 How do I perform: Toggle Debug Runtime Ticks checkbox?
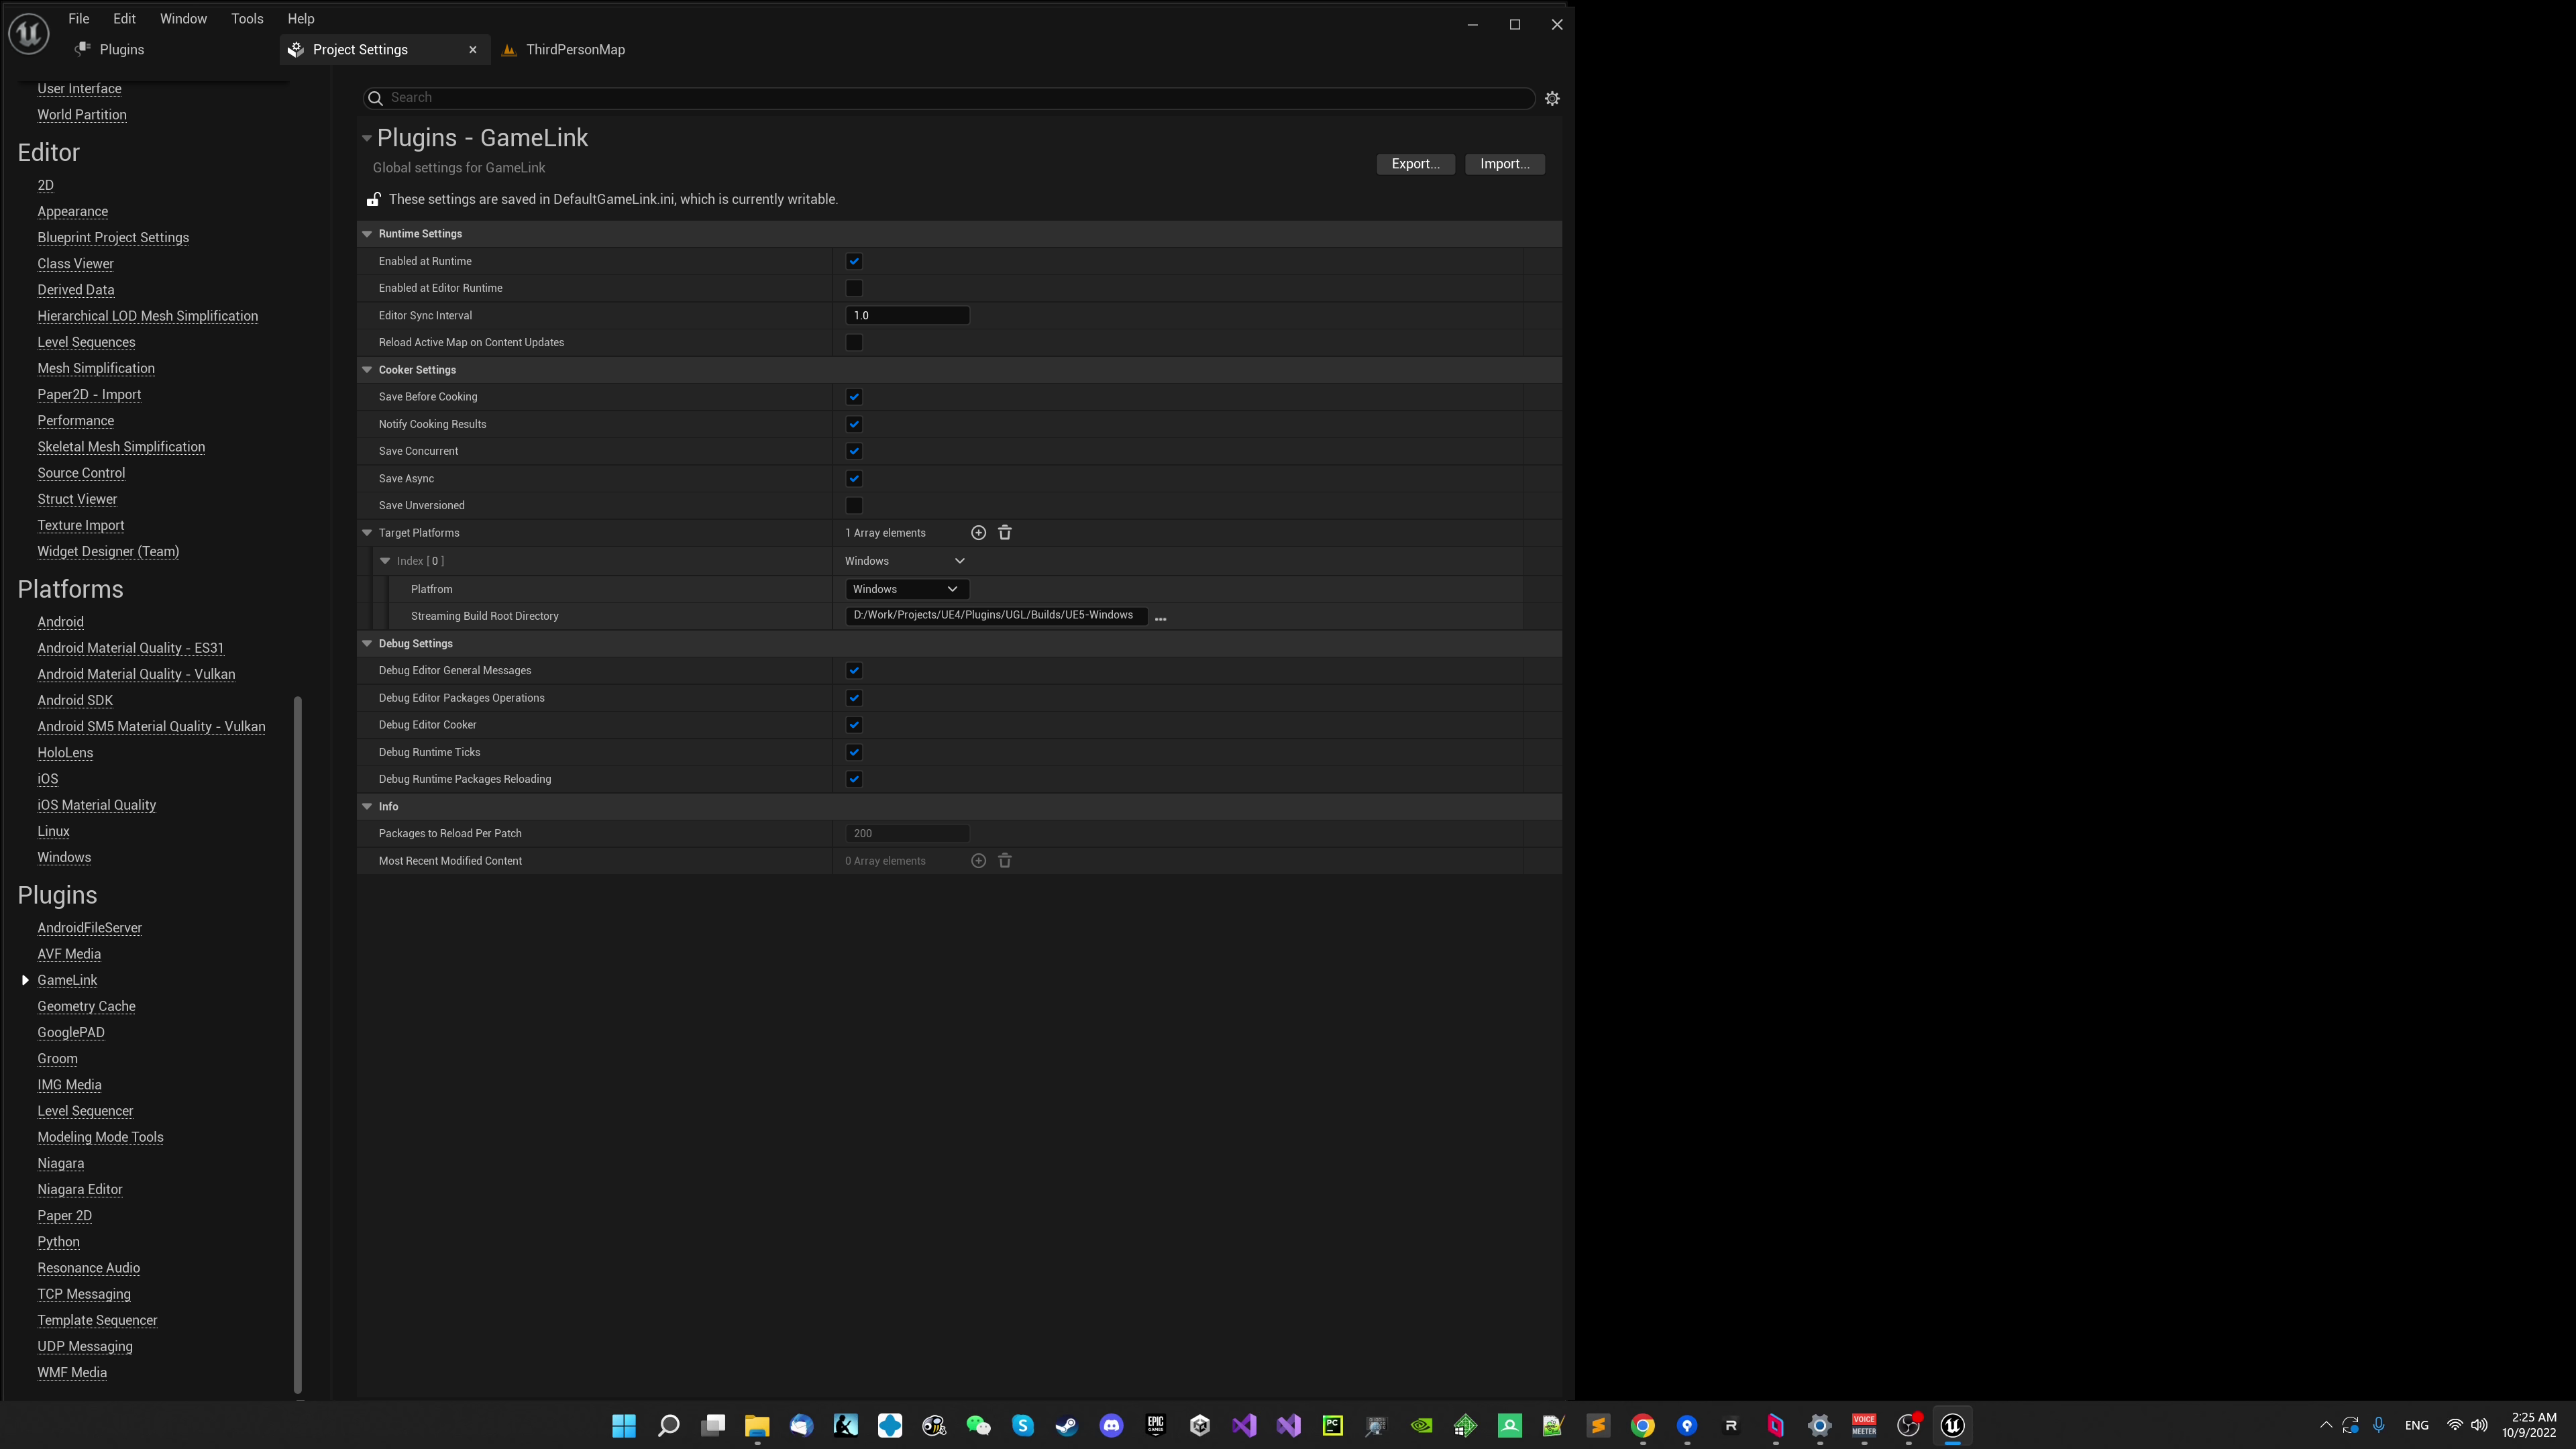click(854, 752)
